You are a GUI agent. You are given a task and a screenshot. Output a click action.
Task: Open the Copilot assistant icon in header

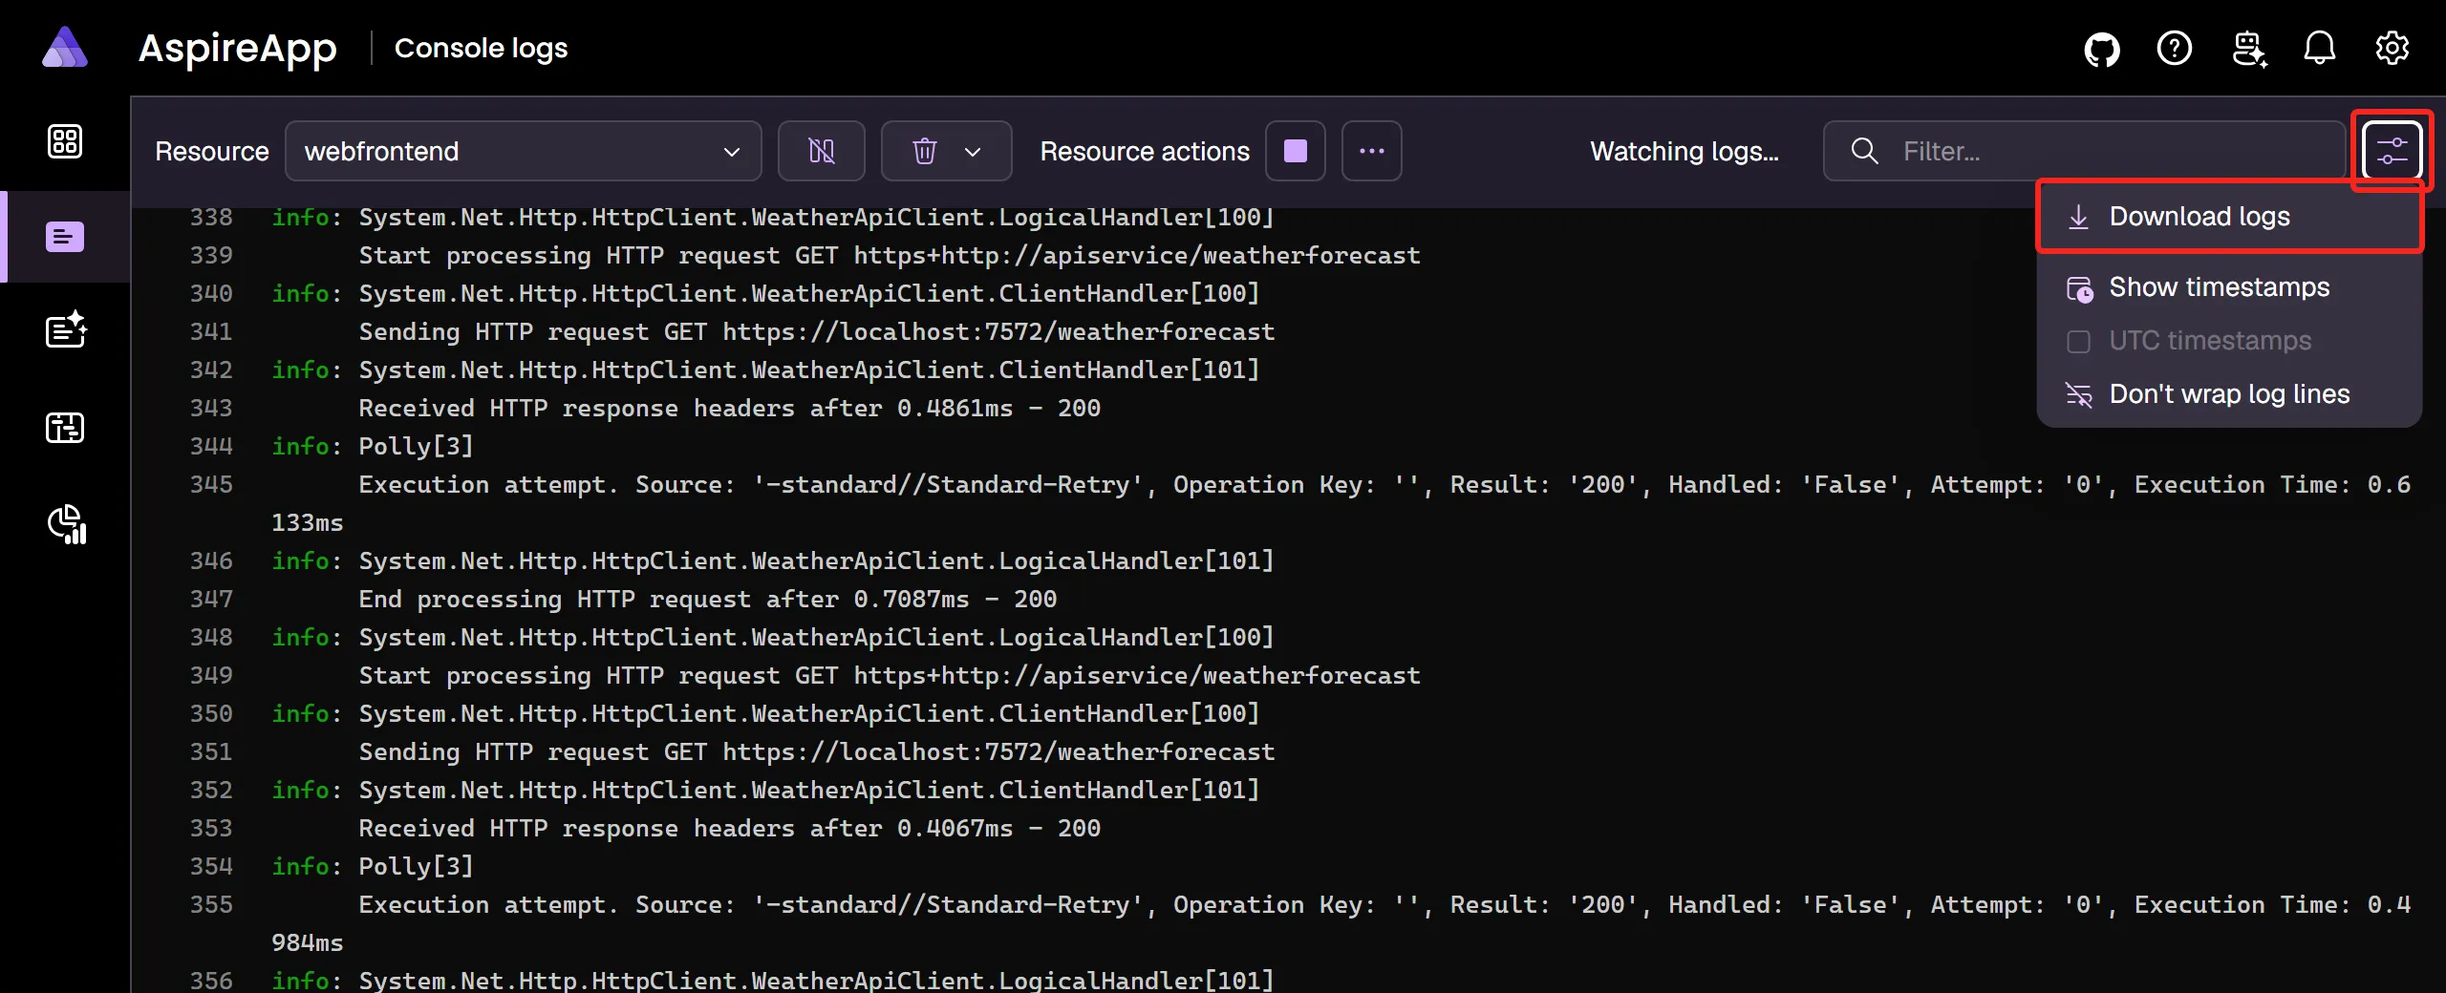(x=2248, y=48)
